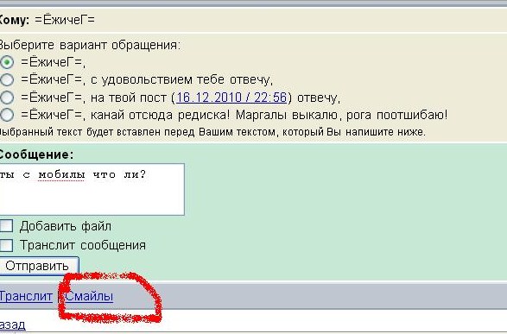This screenshot has height=334, width=507.
Task: Enable the 'Добавить файл' checkbox
Action: [6, 226]
